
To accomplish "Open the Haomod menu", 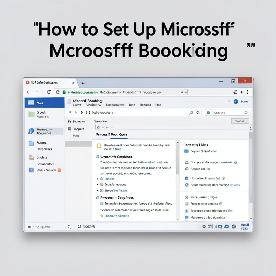I will point(145,105).
